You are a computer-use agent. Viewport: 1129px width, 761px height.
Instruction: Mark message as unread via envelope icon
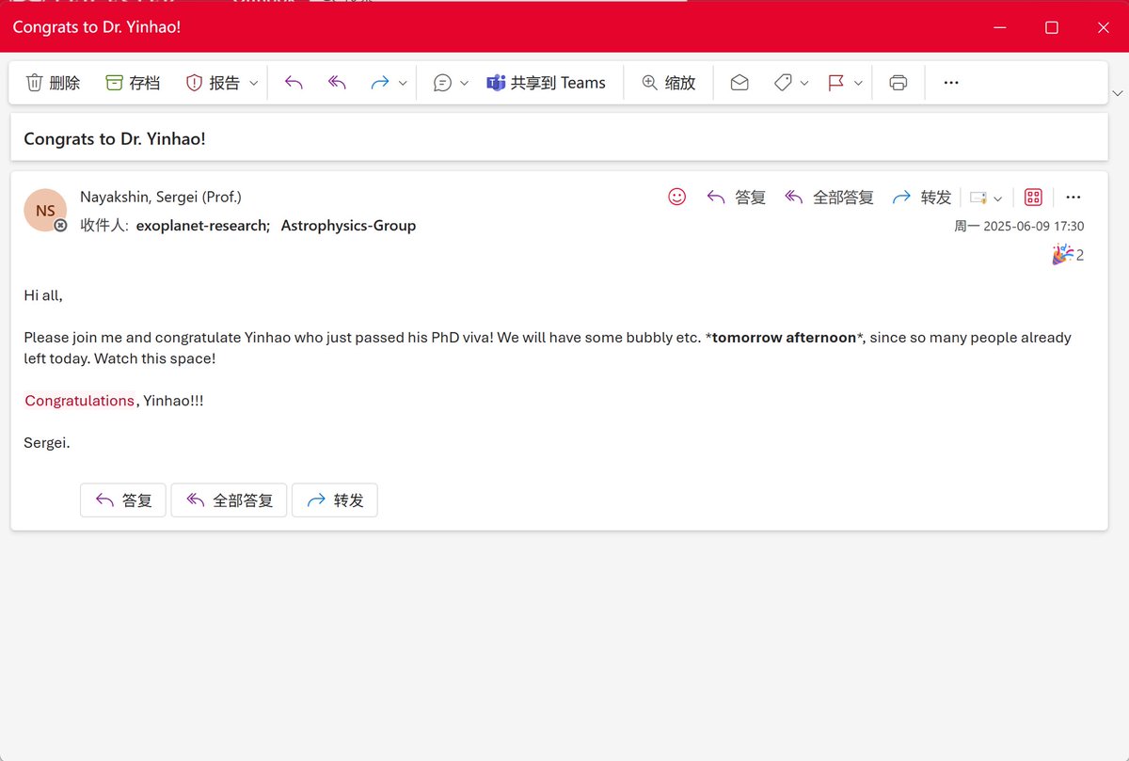(739, 82)
